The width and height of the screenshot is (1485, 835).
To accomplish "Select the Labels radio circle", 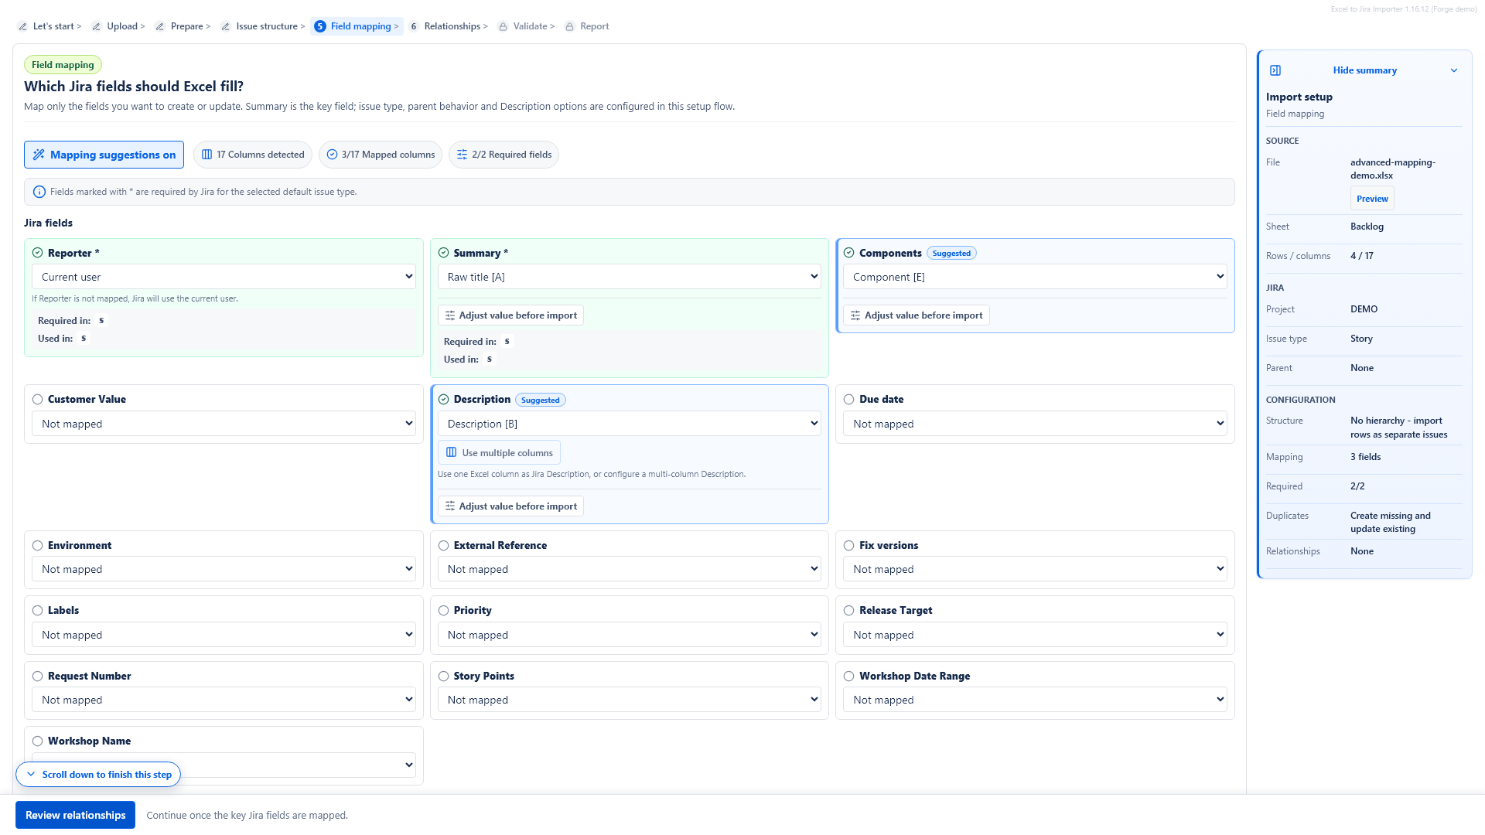I will [37, 610].
